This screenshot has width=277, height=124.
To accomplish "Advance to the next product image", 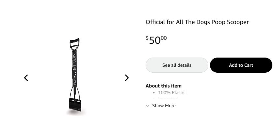I will pos(127,78).
